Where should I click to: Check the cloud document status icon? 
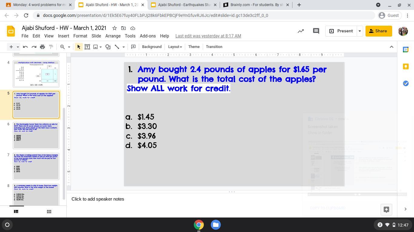[x=132, y=28]
